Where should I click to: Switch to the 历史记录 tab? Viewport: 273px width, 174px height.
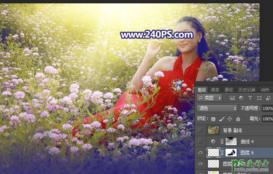[x=247, y=90]
